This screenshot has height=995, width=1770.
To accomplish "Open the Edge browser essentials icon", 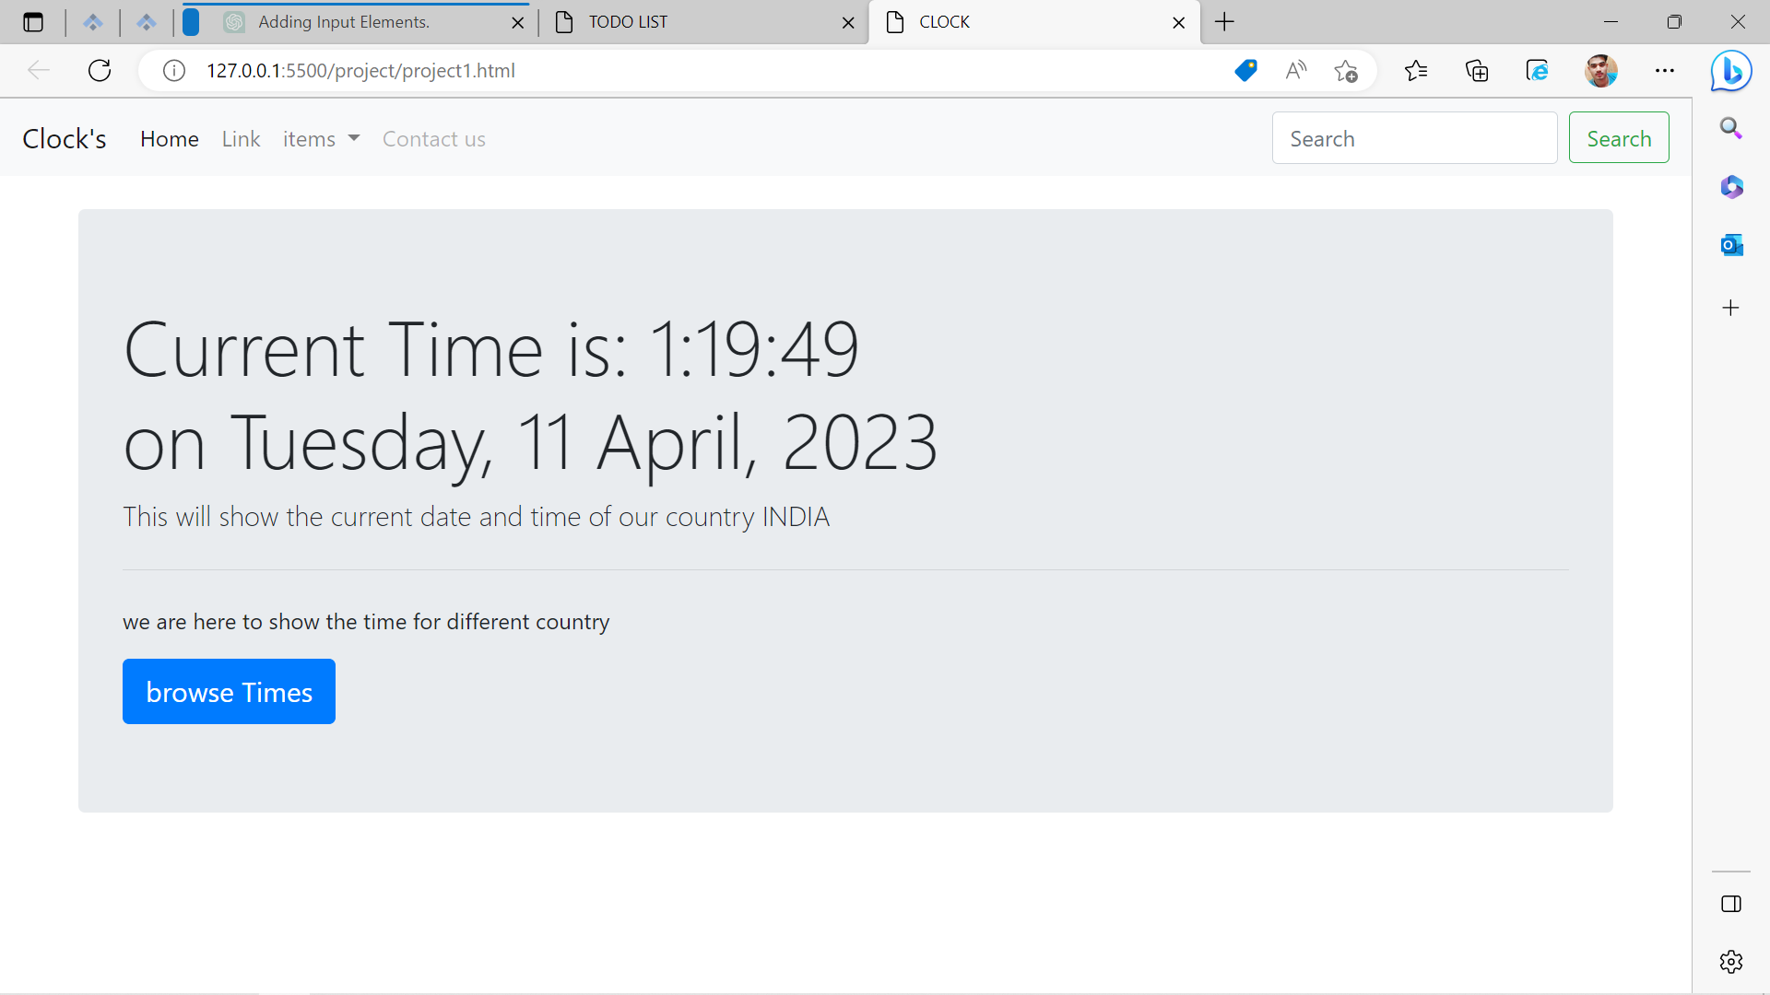I will (1538, 71).
